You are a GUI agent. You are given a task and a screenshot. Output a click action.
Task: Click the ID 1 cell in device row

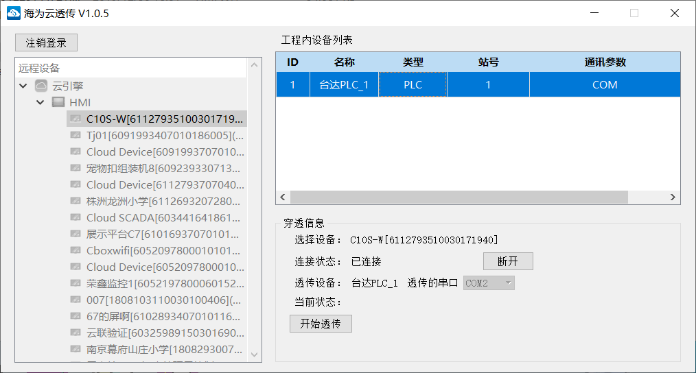pos(292,84)
